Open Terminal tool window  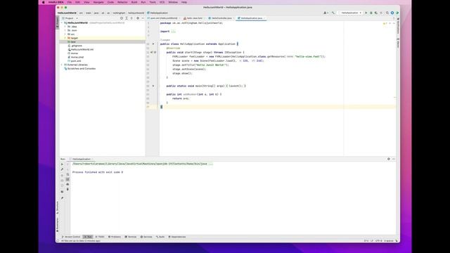tap(131, 237)
